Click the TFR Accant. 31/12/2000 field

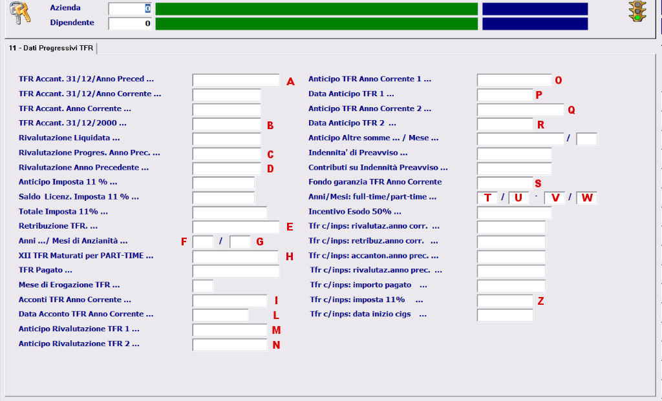(x=226, y=125)
